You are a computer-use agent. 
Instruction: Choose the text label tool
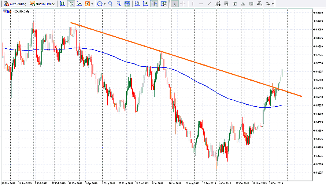pyautogui.click(x=234, y=4)
